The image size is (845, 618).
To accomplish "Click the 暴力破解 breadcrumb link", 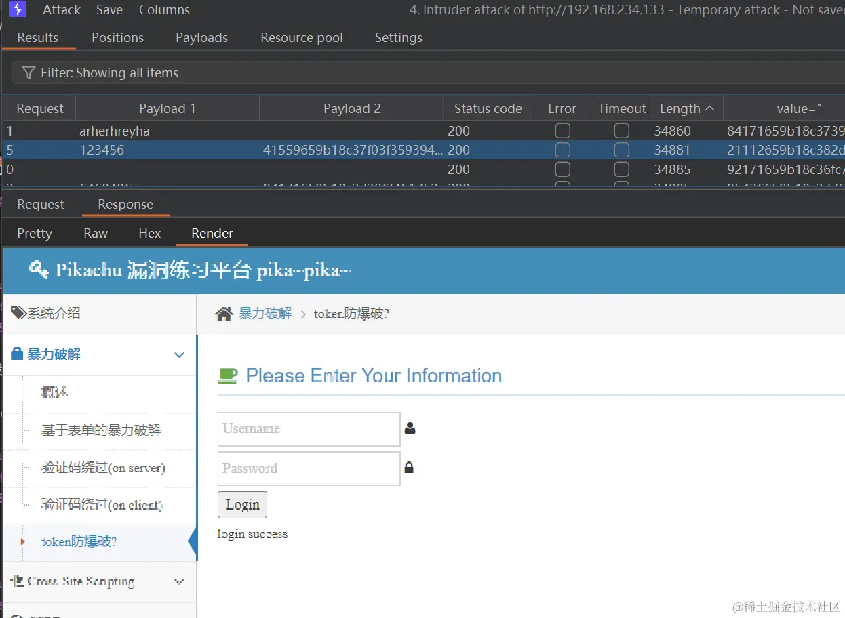I will (265, 314).
